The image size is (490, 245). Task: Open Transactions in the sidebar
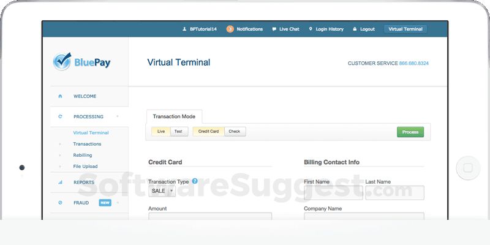point(87,144)
